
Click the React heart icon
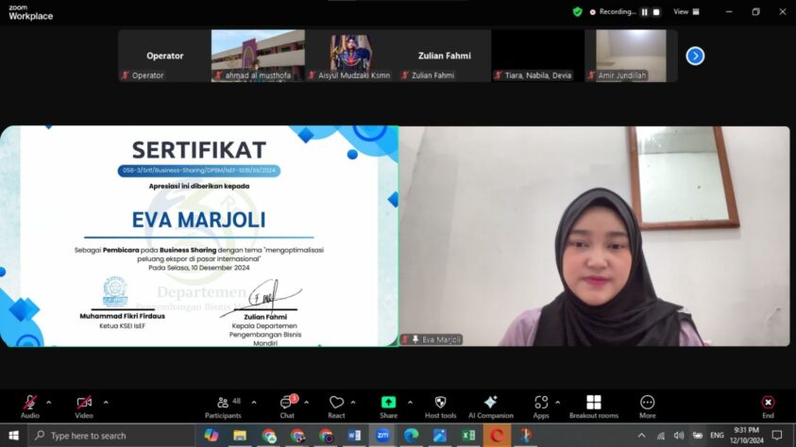tap(336, 406)
